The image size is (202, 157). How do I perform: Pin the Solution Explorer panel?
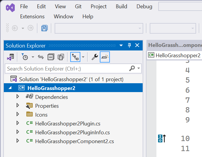[129, 45]
